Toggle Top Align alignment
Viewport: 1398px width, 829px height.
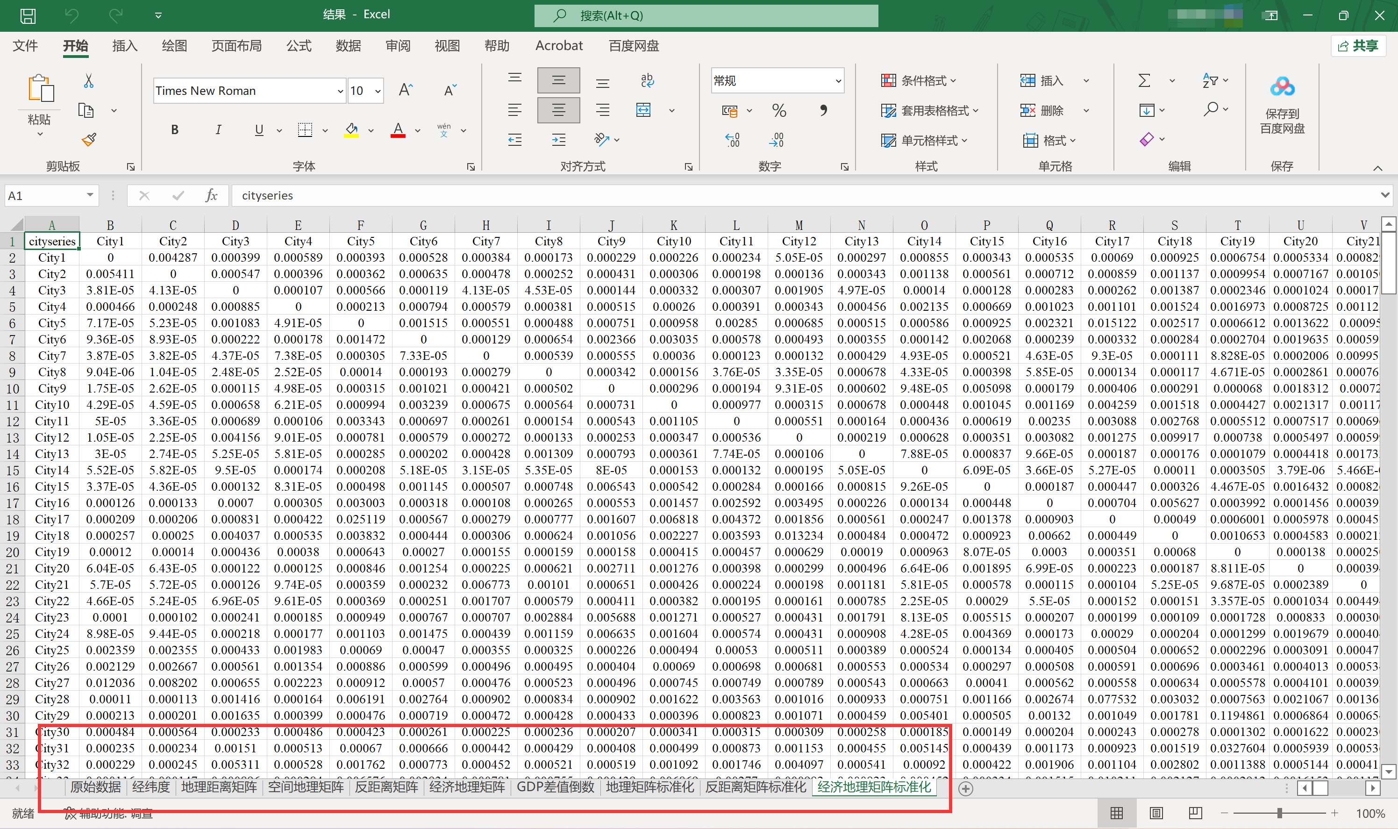click(515, 78)
